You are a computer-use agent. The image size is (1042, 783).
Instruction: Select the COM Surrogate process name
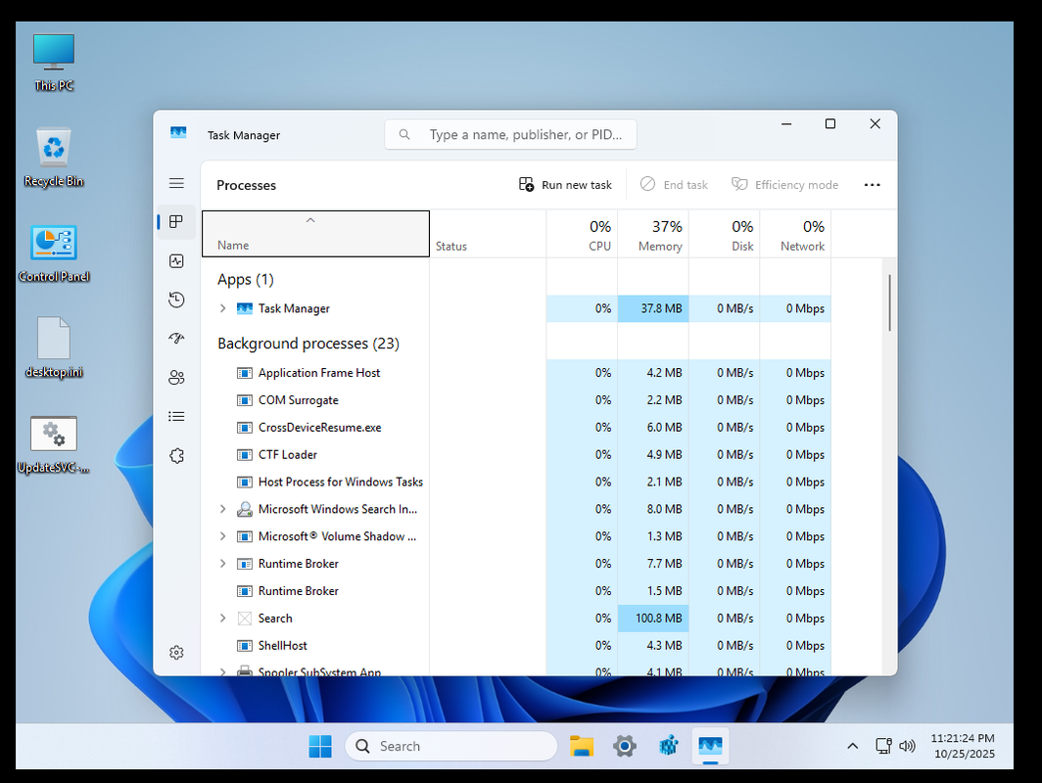(299, 399)
